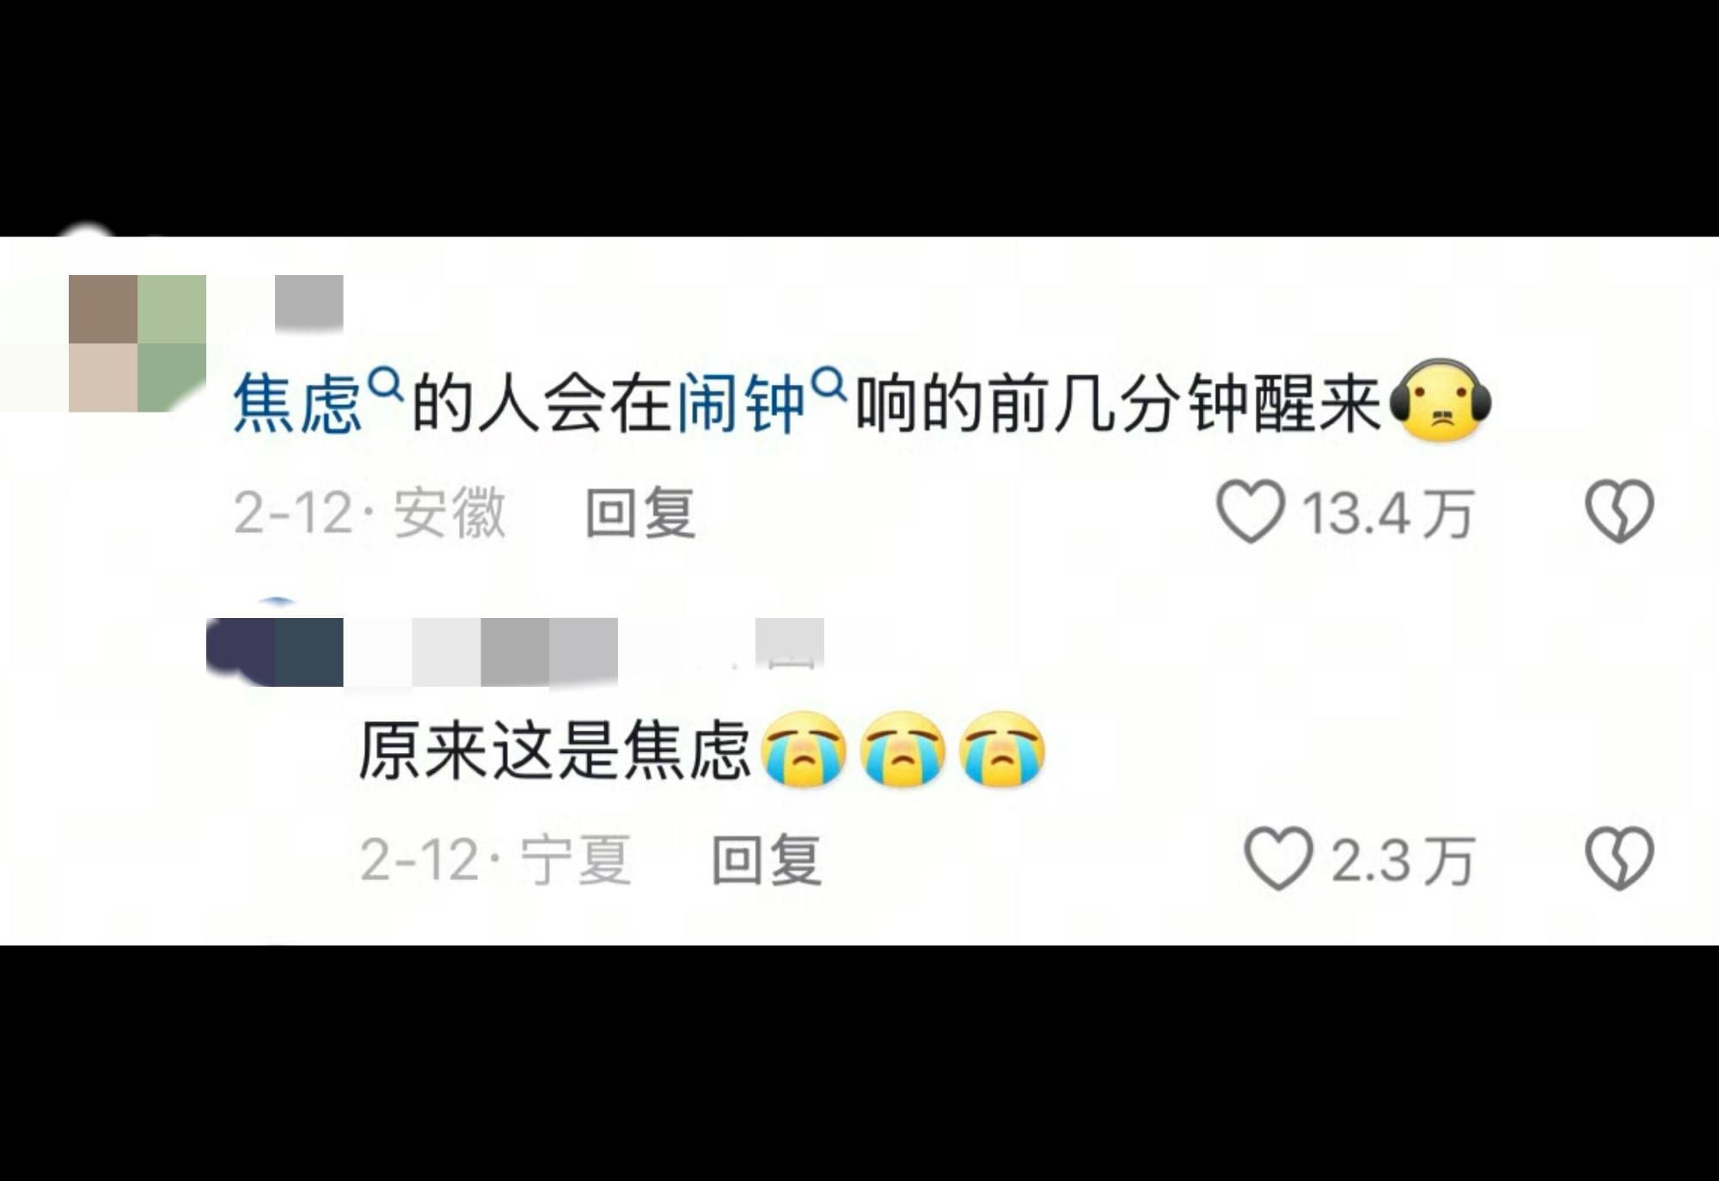Select the top comment text 响的前几分钟醒来
Image resolution: width=1719 pixels, height=1181 pixels.
[1119, 404]
